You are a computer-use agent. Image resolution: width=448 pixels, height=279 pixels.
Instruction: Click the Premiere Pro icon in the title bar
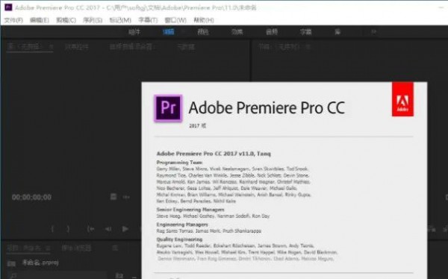(8, 7)
